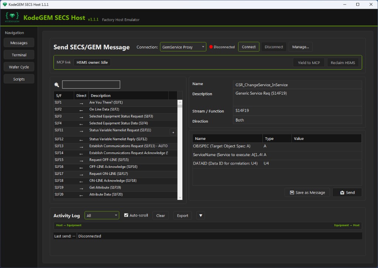Go to Wafer Cycle page
The height and width of the screenshot is (268, 378).
[x=19, y=67]
